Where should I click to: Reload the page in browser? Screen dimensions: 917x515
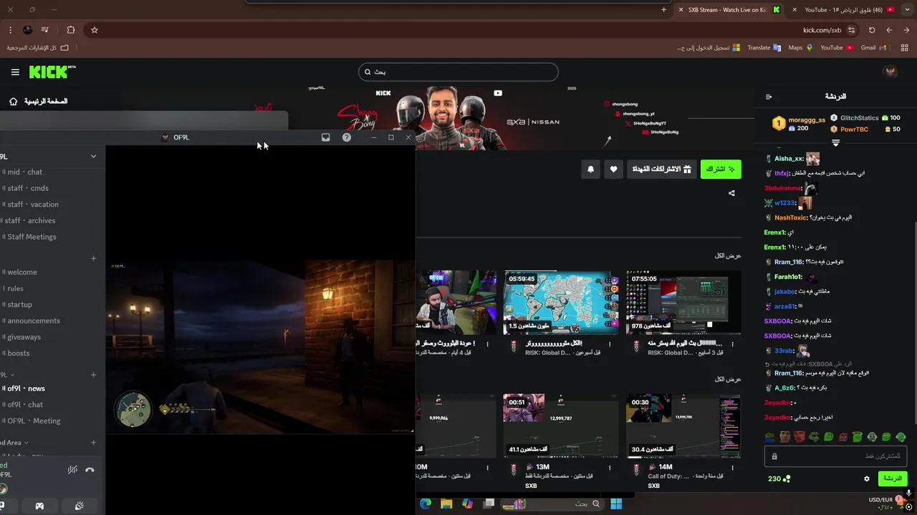coord(872,30)
